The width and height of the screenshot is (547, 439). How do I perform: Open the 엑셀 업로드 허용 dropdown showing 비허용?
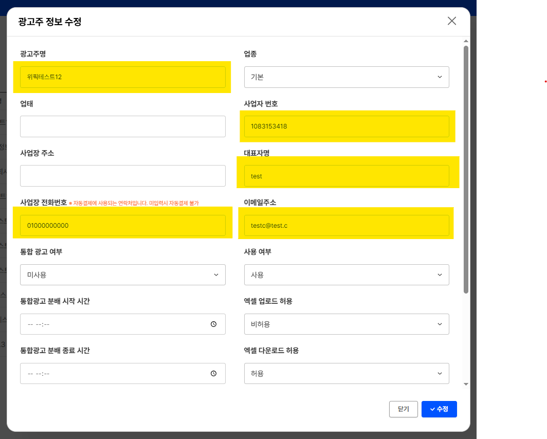pos(347,324)
